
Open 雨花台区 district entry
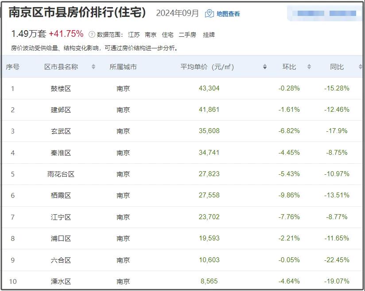coord(61,174)
